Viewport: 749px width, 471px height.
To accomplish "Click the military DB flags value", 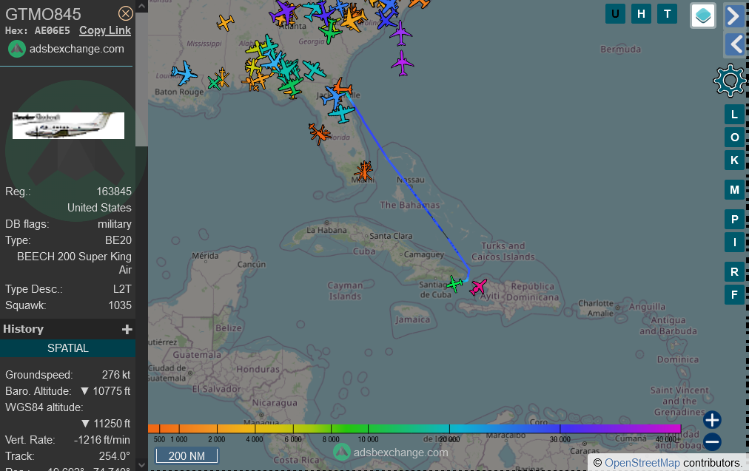I will pos(115,224).
